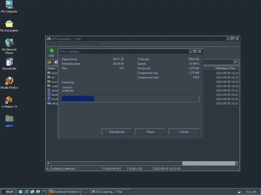Switch to Download Windows 11 taskbar button
The width and height of the screenshot is (261, 195).
pyautogui.click(x=69, y=192)
